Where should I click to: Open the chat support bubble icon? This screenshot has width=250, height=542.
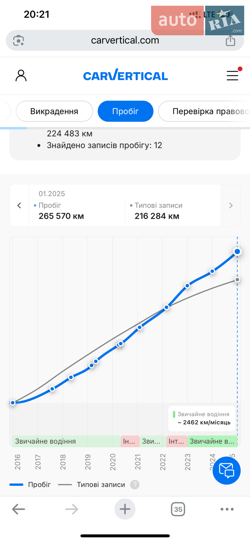pos(227,470)
